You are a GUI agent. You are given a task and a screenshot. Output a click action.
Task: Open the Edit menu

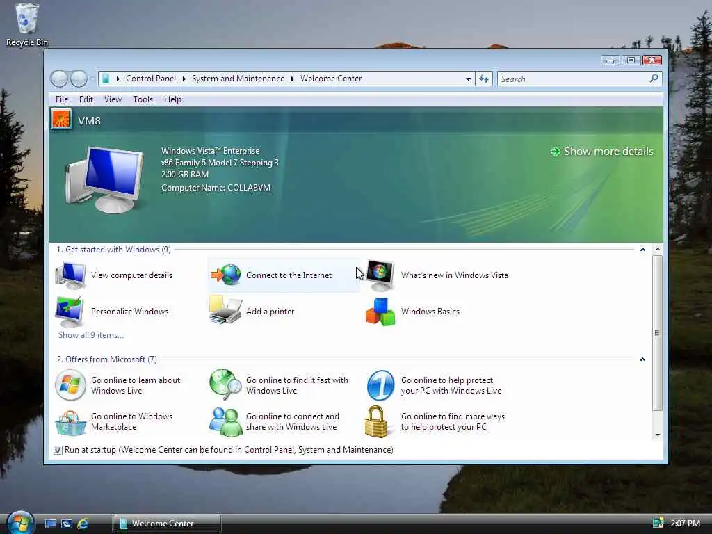coord(86,99)
